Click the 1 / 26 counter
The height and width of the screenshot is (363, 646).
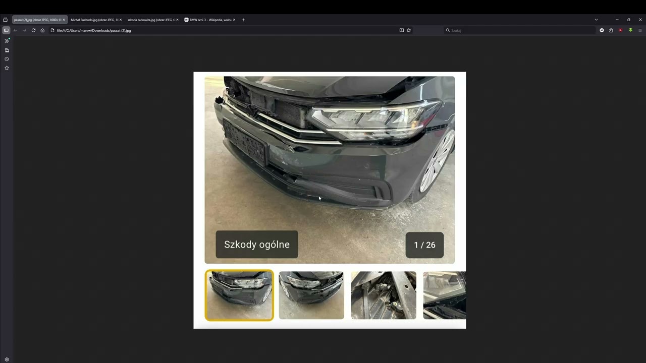tap(424, 245)
